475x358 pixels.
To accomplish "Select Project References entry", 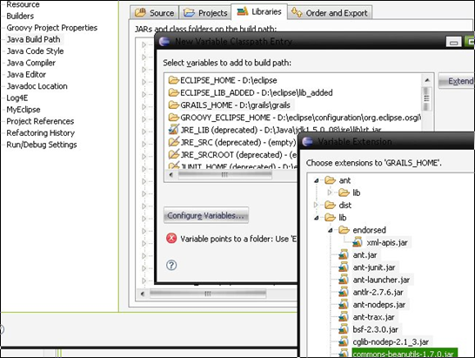I will [40, 121].
